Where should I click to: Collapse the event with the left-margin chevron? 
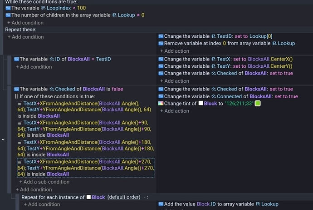3,140
